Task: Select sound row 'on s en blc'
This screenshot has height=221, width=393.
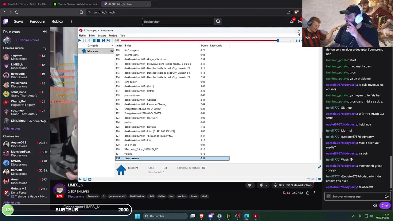Action: [x=172, y=145]
